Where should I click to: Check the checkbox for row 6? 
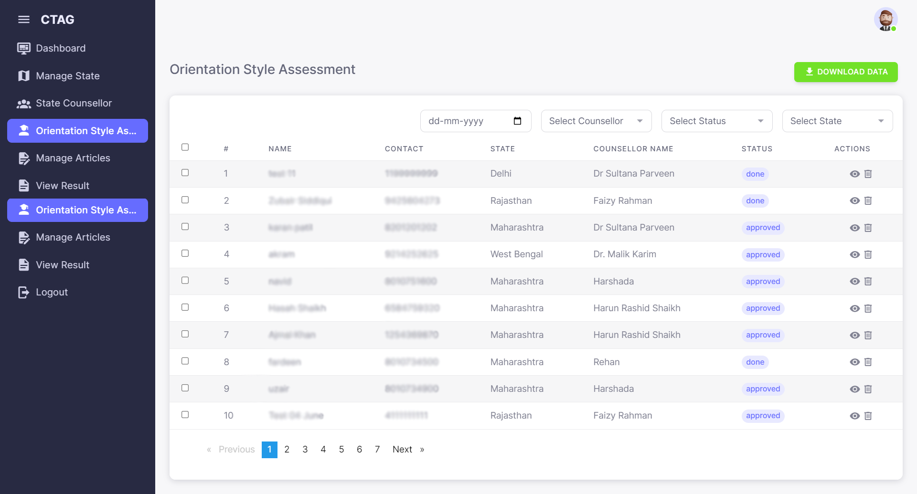pos(185,307)
